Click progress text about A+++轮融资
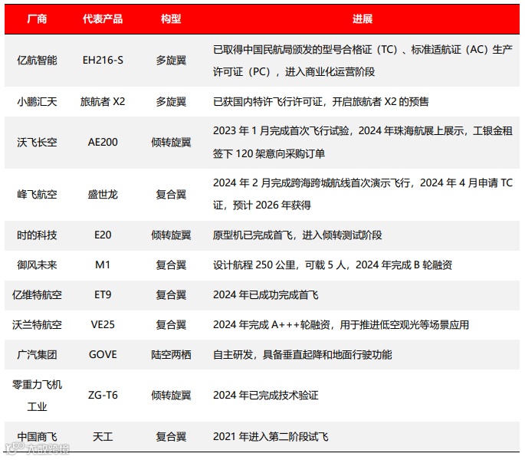 point(341,324)
